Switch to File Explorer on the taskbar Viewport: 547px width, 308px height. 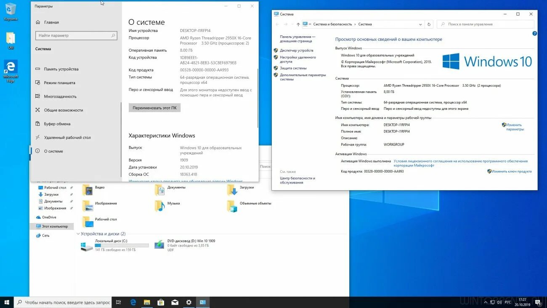coord(147,302)
